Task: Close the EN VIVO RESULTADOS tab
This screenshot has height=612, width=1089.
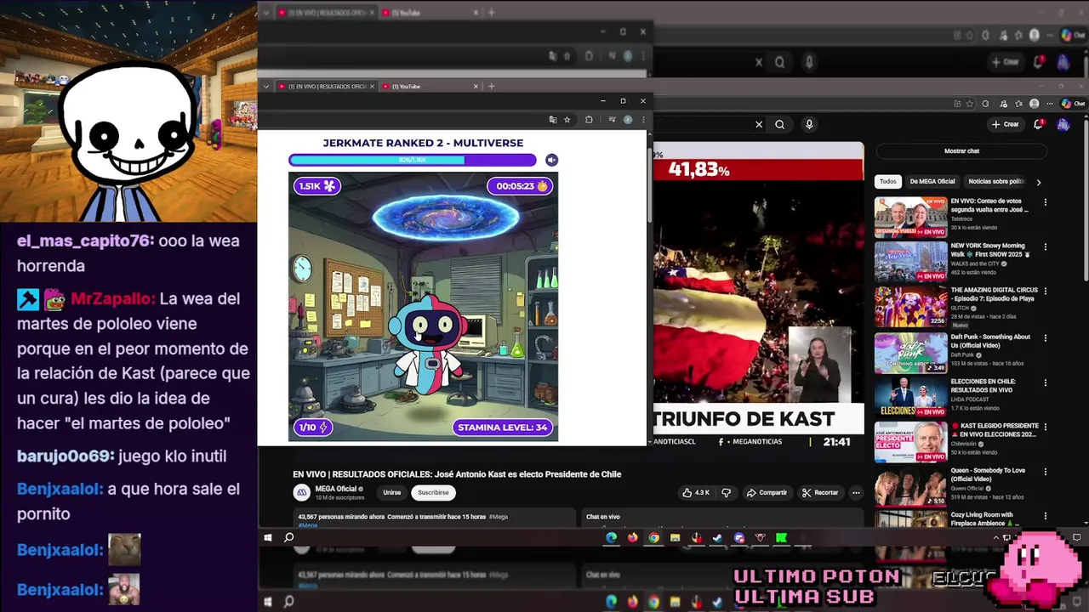Action: click(x=372, y=86)
